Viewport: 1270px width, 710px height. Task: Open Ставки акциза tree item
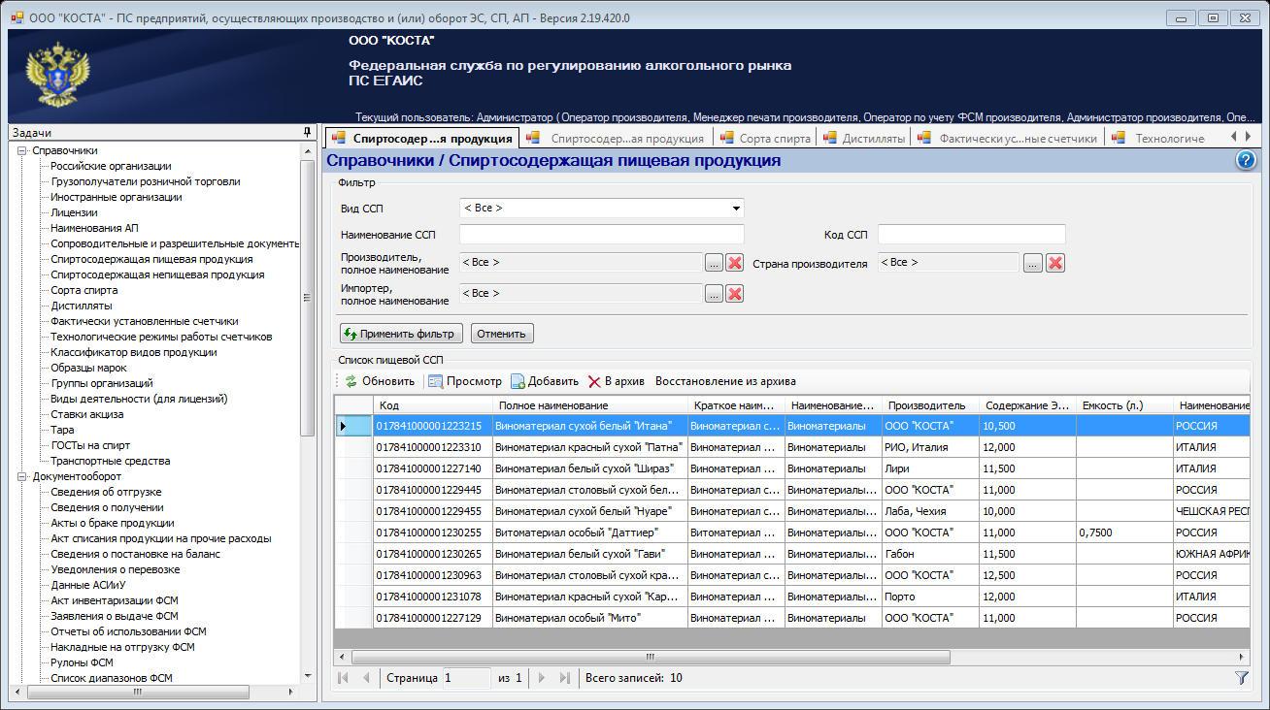[87, 414]
